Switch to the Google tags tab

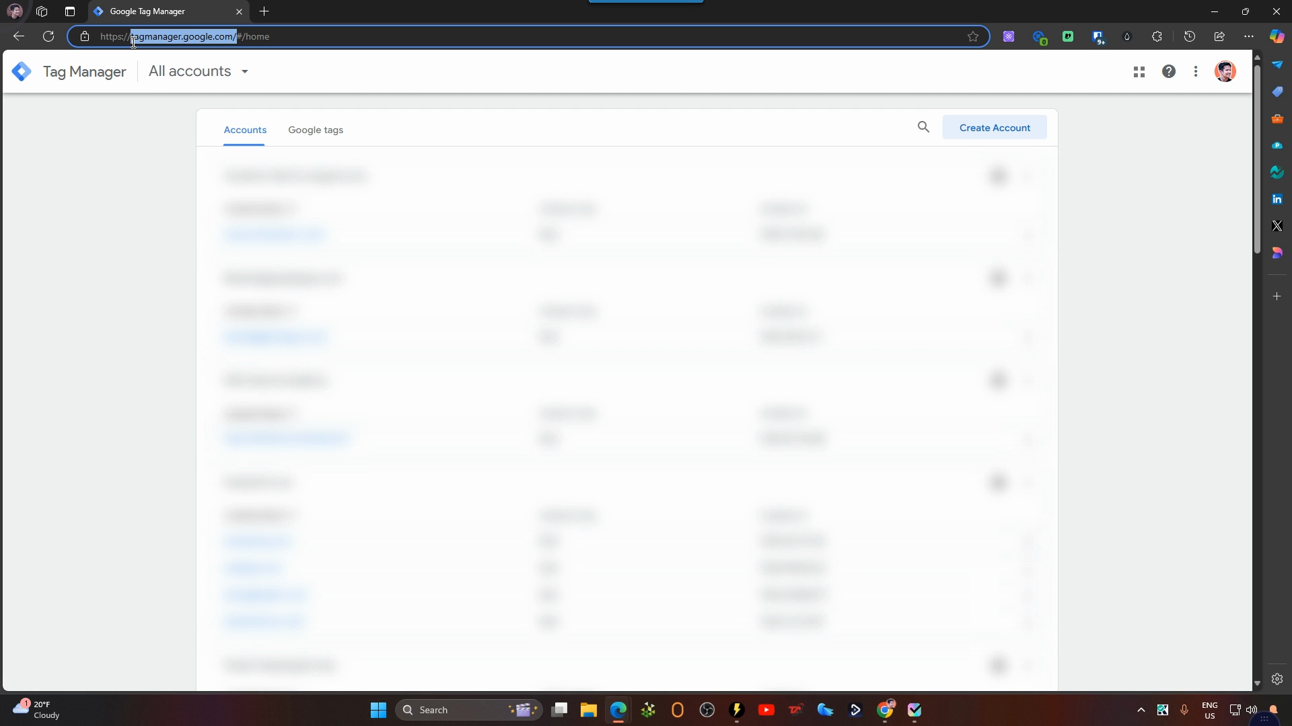click(x=316, y=130)
